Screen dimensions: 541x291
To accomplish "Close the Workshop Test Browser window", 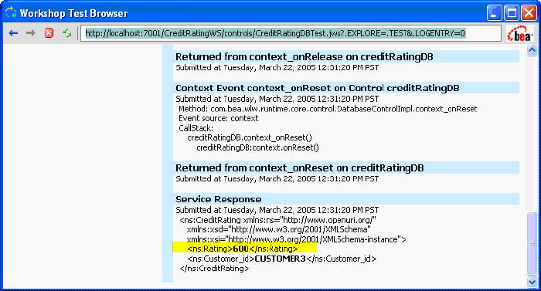I will pyautogui.click(x=529, y=13).
